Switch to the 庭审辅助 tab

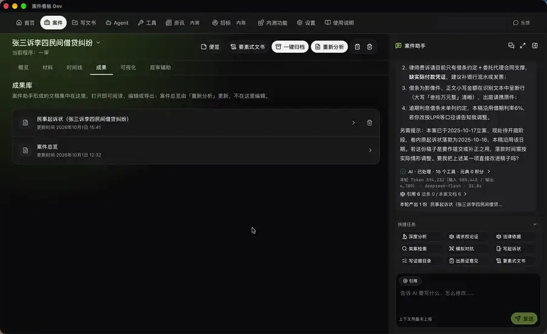tap(160, 67)
